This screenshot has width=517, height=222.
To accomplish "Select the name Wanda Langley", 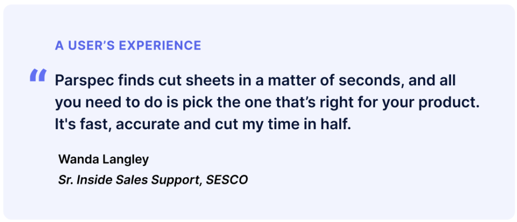I will coord(104,159).
